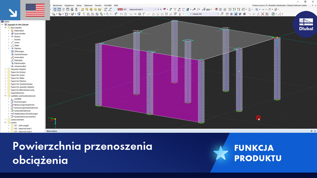Image resolution: width=317 pixels, height=178 pixels.
Task: Click the red X delete icon
Action: pos(263,14)
